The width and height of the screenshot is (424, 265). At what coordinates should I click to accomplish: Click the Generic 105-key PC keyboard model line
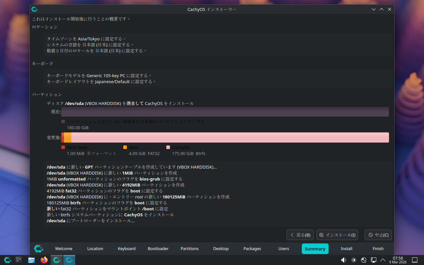click(x=99, y=76)
